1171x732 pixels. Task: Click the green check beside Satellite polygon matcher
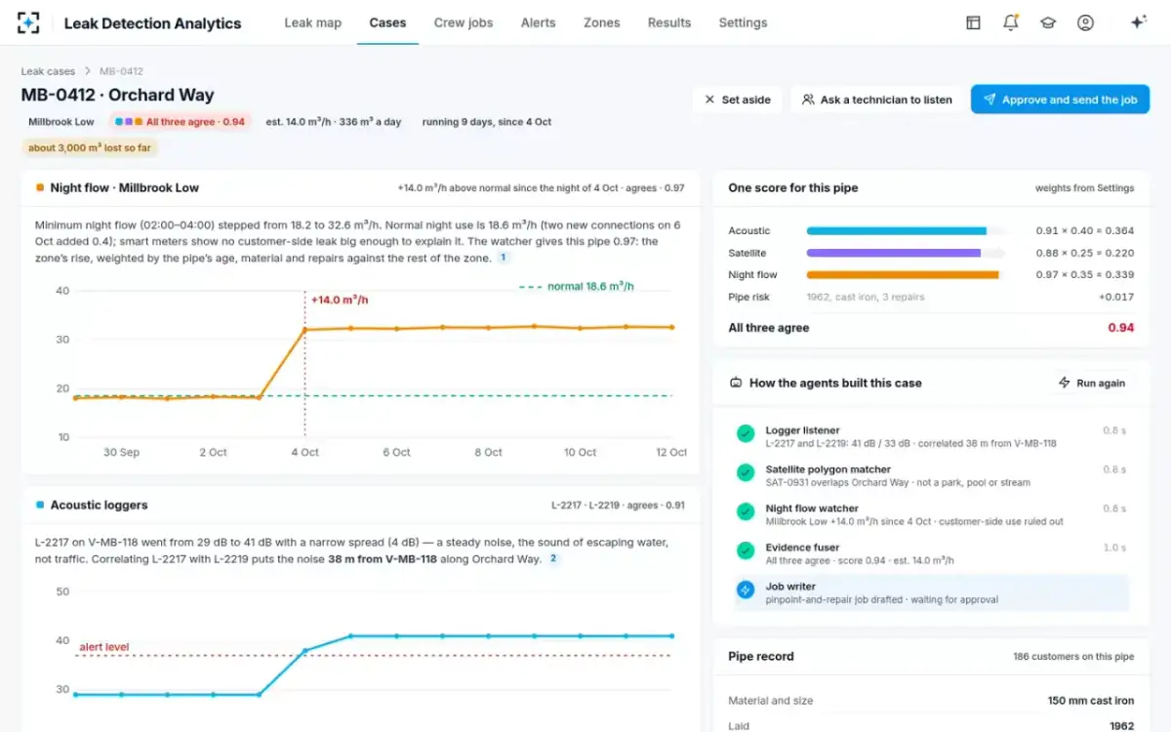[746, 472]
